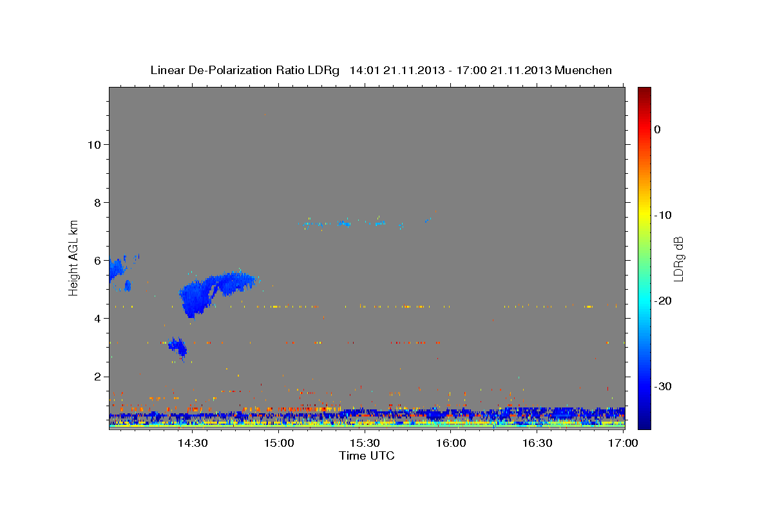This screenshot has width=773, height=515.
Task: Click the small blue echo at 3 km height
Action: click(x=178, y=347)
